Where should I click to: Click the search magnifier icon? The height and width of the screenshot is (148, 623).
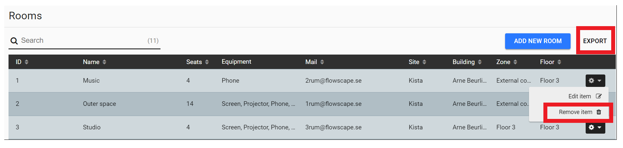pos(14,41)
